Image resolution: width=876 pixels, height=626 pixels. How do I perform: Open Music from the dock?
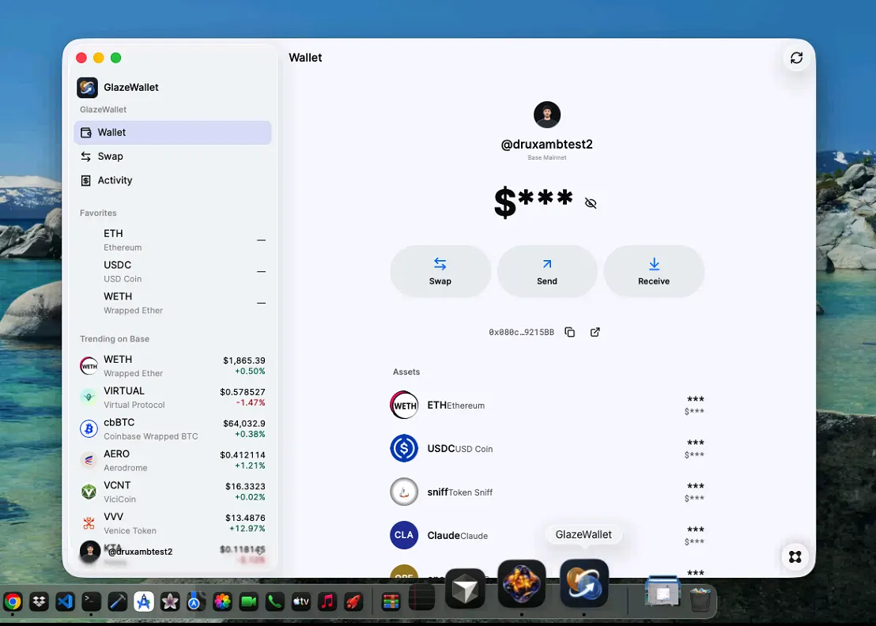(x=327, y=601)
